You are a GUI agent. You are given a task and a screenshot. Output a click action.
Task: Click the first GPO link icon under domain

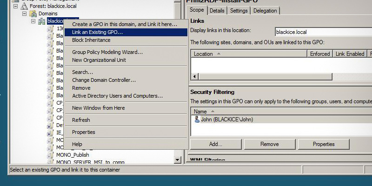(51, 29)
